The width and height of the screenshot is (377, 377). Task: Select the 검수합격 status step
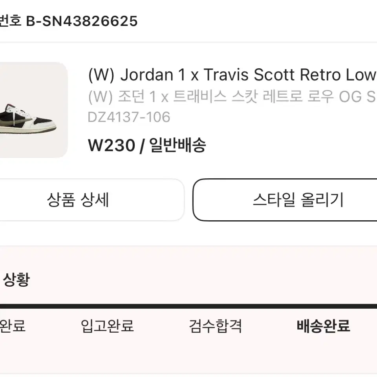(x=215, y=326)
